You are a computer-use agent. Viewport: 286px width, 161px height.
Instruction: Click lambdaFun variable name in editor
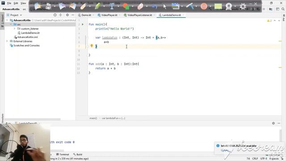(x=109, y=38)
